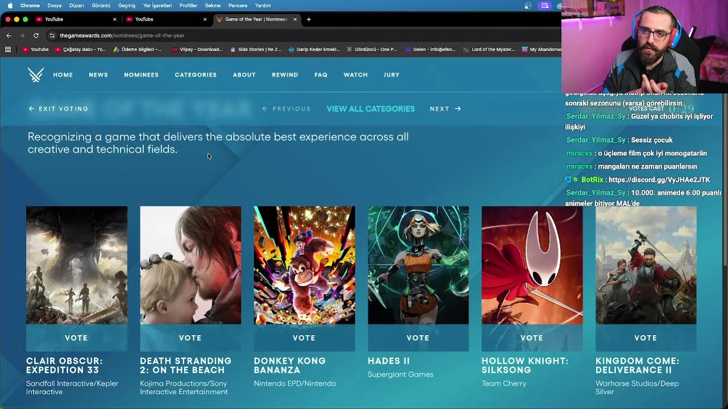The image size is (728, 409).
Task: Open the bookmarks apps grid icon
Action: (x=8, y=49)
